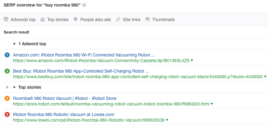Screen dimensions: 268x125
Task: Click the Adwords top ad icon
Action: point(6,19)
